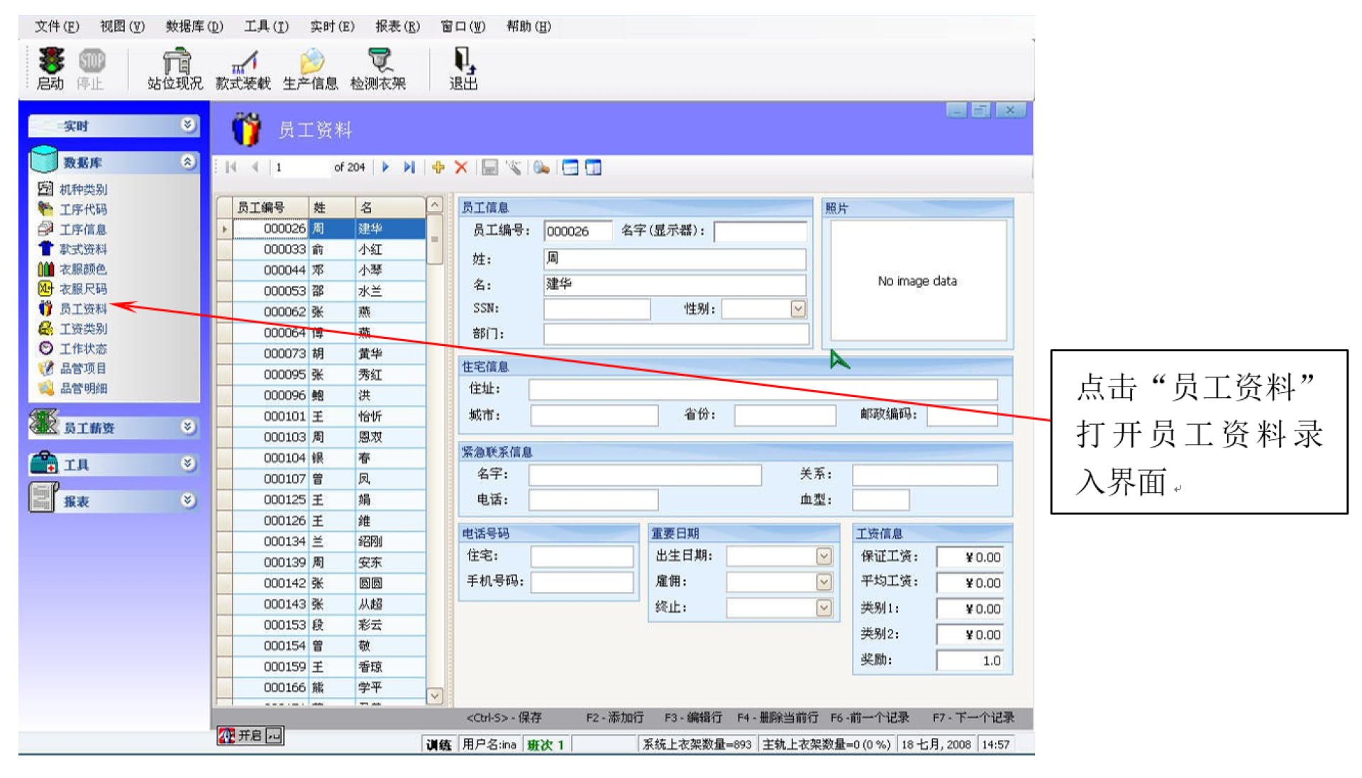The width and height of the screenshot is (1362, 778).
Task: Click the 款式装载 style loading icon
Action: click(x=243, y=62)
